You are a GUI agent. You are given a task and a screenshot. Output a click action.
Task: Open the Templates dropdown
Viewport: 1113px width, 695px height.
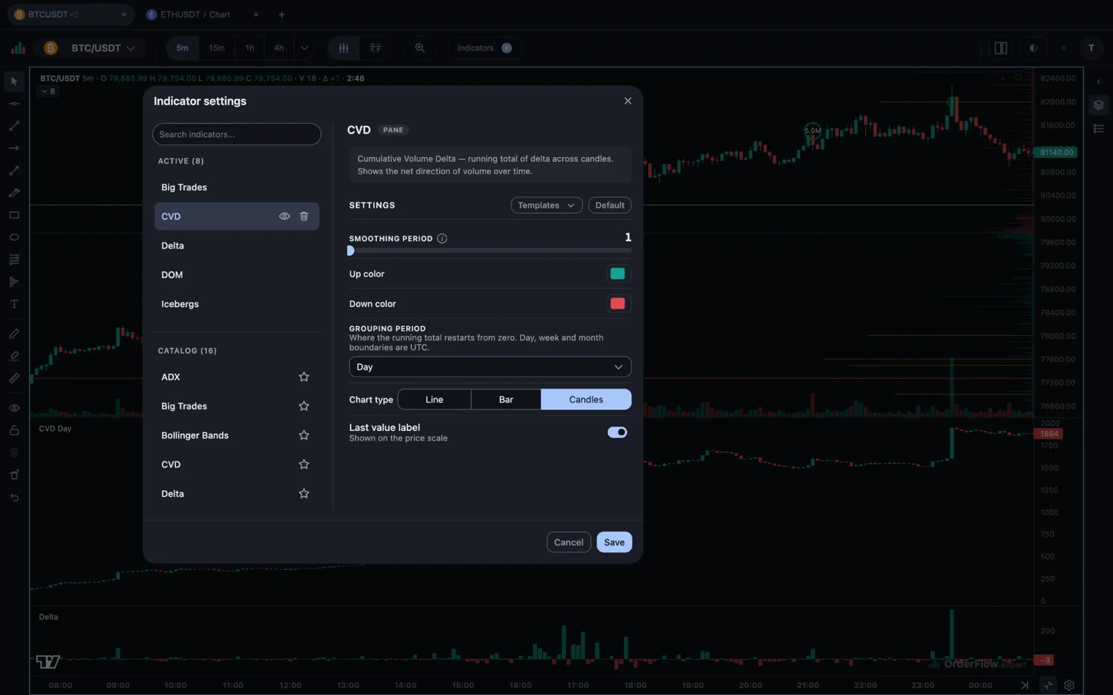point(546,205)
